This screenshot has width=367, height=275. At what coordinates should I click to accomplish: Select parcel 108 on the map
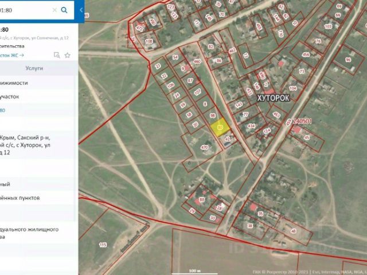[x=149, y=41]
